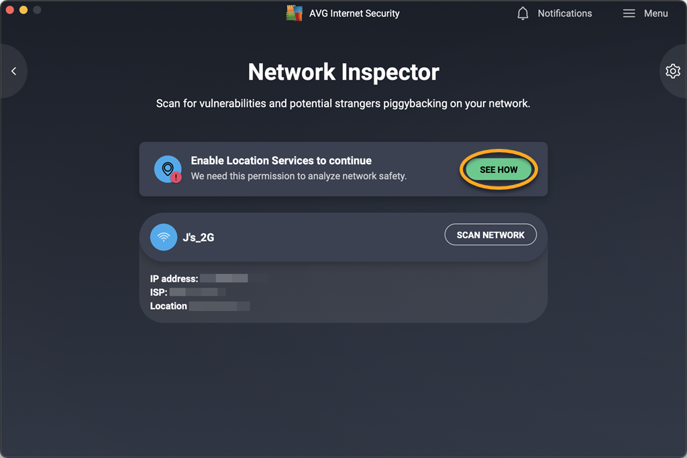Click 'Enable Location Services to continue' text
This screenshot has height=458, width=687.
281,161
